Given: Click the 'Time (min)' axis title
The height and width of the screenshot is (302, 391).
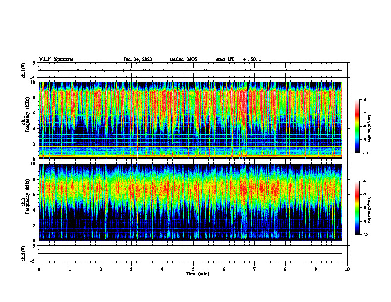Looking at the screenshot, I should 197,274.
